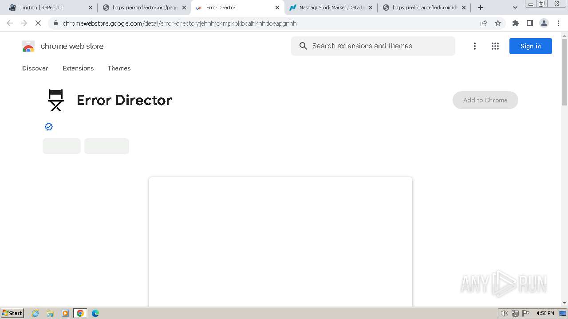Click the 4:58 PM system clock
568x319 pixels.
[545, 313]
